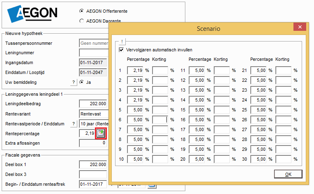The image size is (314, 194).
Task: Open the interest scenario icon beside Rentepercentage
Action: pos(101,133)
